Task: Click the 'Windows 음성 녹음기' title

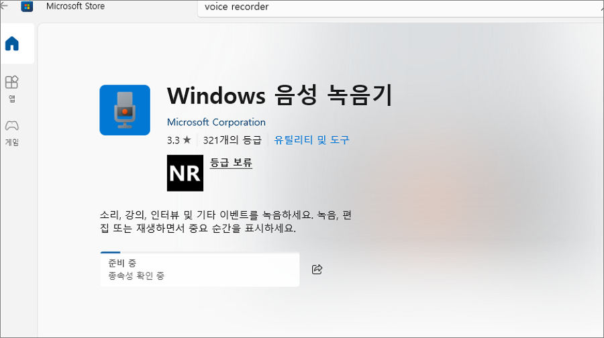Action: 280,95
